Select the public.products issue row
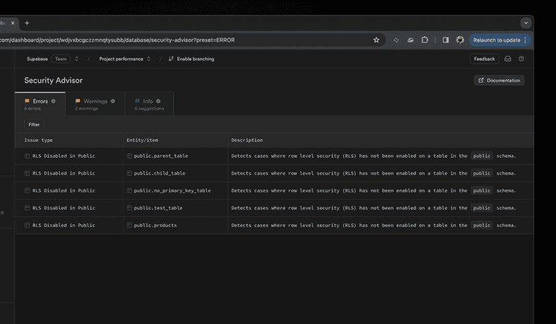The width and height of the screenshot is (556, 324). pyautogui.click(x=155, y=225)
